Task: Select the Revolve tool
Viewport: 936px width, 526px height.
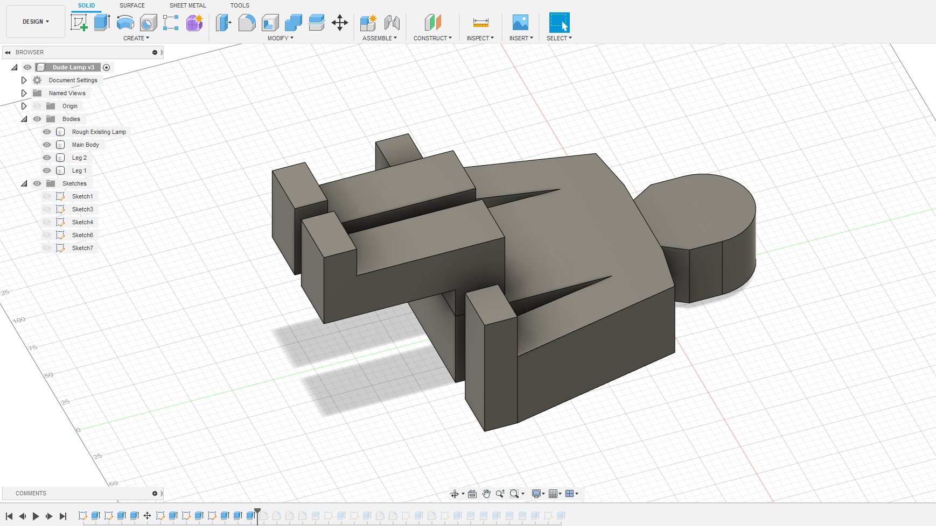Action: 125,23
